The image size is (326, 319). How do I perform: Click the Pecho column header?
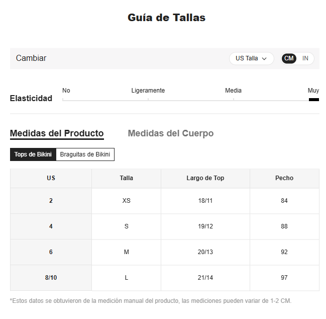pyautogui.click(x=284, y=178)
